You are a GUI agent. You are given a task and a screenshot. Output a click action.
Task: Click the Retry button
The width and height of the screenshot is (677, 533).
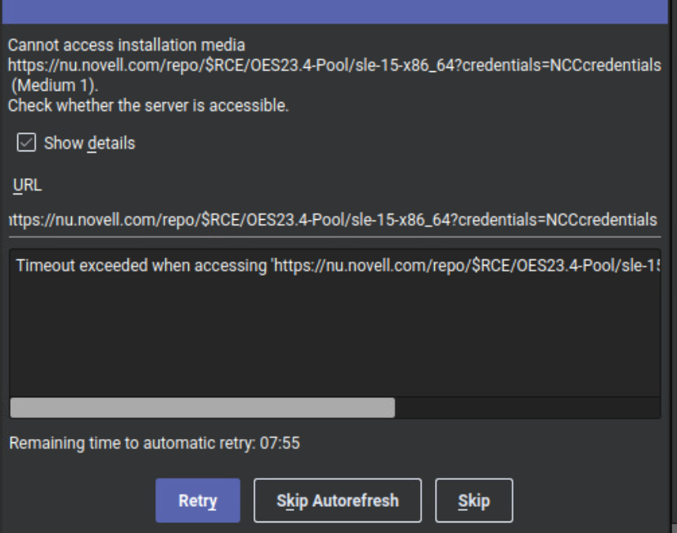197,499
